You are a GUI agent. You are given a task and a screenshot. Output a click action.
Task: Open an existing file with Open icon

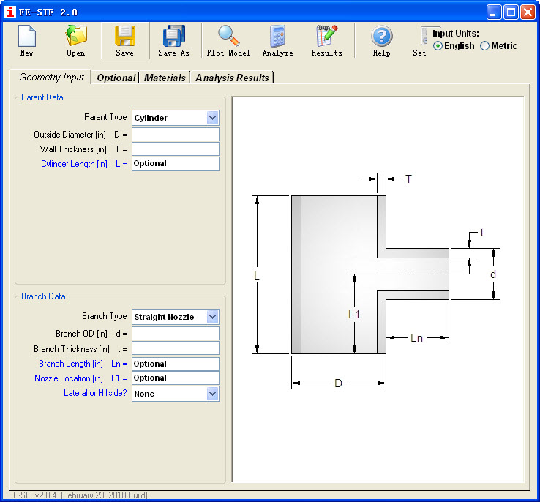(76, 40)
